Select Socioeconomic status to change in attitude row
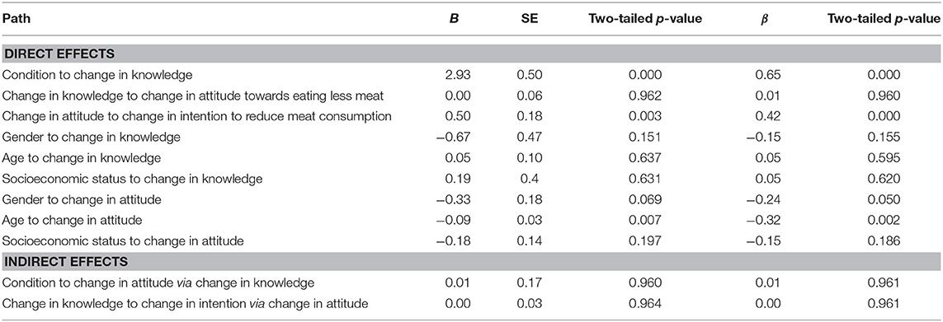Image resolution: width=943 pixels, height=322 pixels. [x=472, y=241]
